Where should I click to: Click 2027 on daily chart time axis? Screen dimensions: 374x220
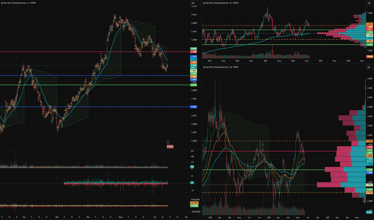pyautogui.click(x=328, y=218)
